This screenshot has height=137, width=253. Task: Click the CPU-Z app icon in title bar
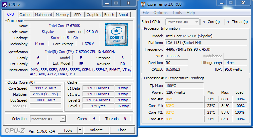click(5, 5)
